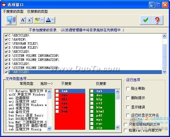Click the computer monitor toolbar icon
Screen dimensions: 170x137
coord(11,20)
